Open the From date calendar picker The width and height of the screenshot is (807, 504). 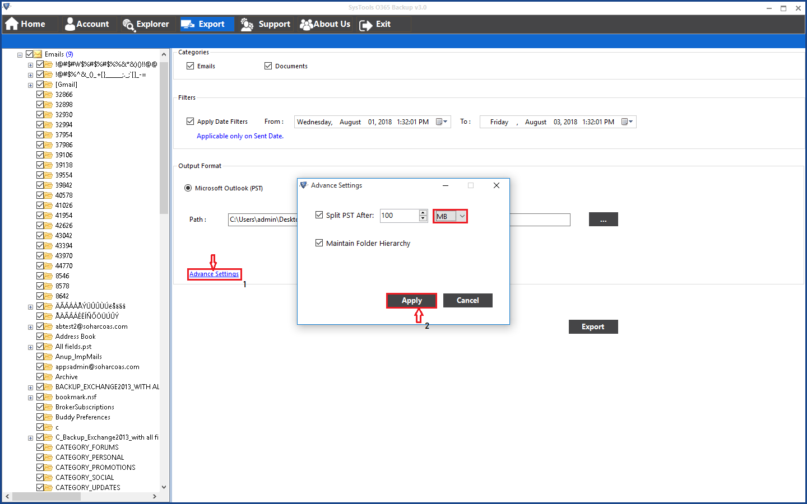(442, 122)
